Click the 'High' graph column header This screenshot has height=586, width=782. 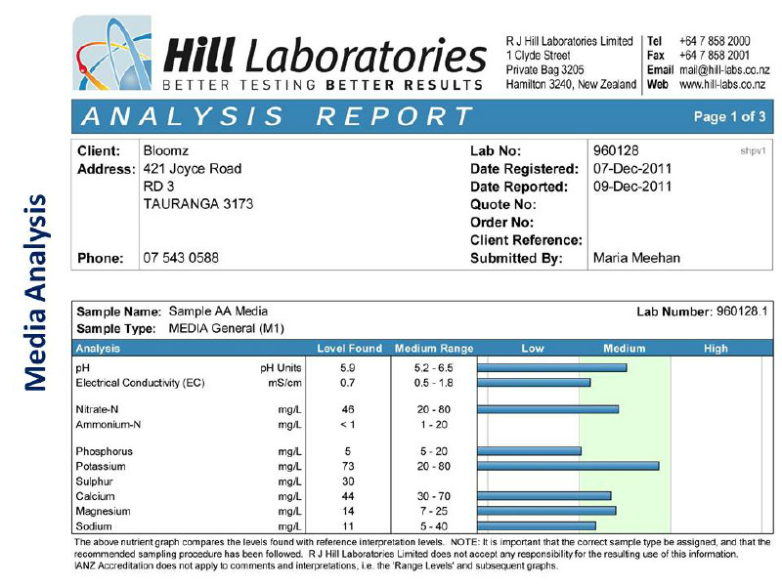coord(716,349)
